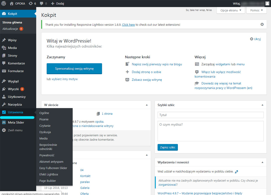Click the widgets icon beside Zarządzaj
Image resolution: width=271 pixels, height=195 pixels.
(x=197, y=64)
